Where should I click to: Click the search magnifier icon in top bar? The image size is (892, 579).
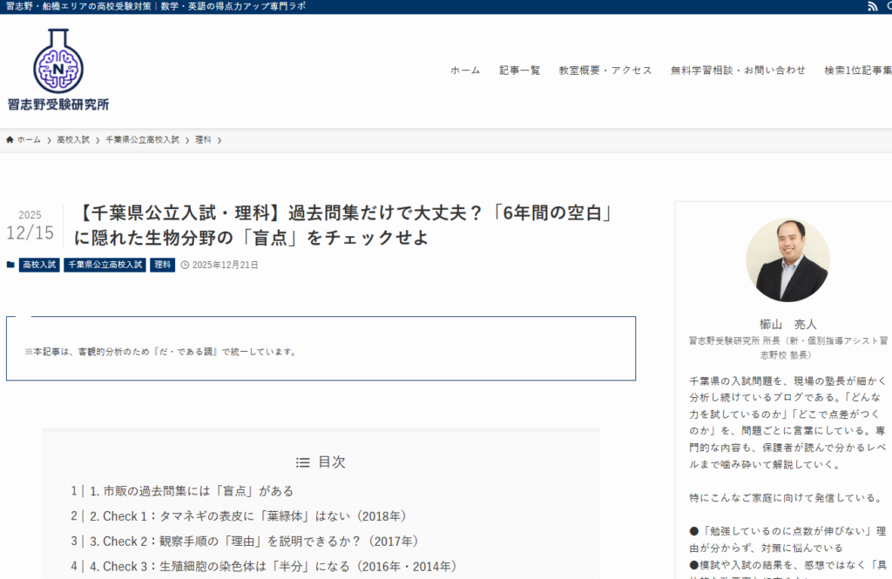(889, 7)
